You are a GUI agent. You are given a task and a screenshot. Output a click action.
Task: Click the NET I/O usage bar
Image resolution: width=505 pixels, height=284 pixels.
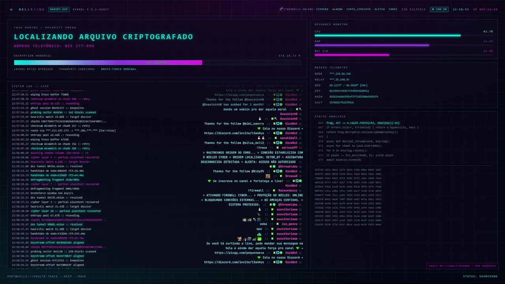coord(404,55)
